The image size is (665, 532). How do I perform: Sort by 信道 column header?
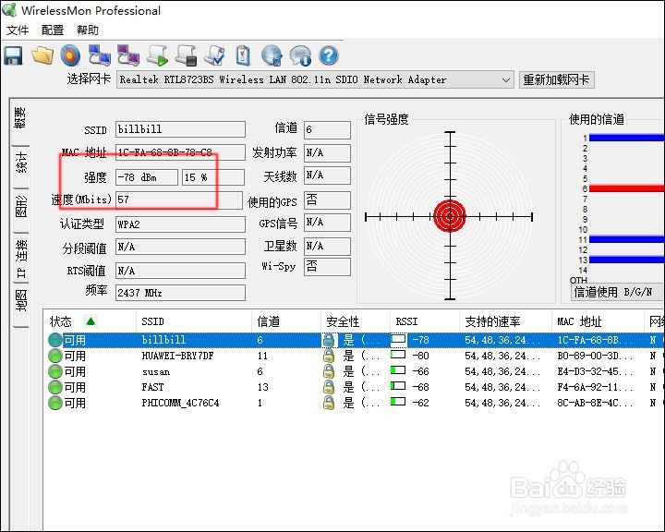286,321
